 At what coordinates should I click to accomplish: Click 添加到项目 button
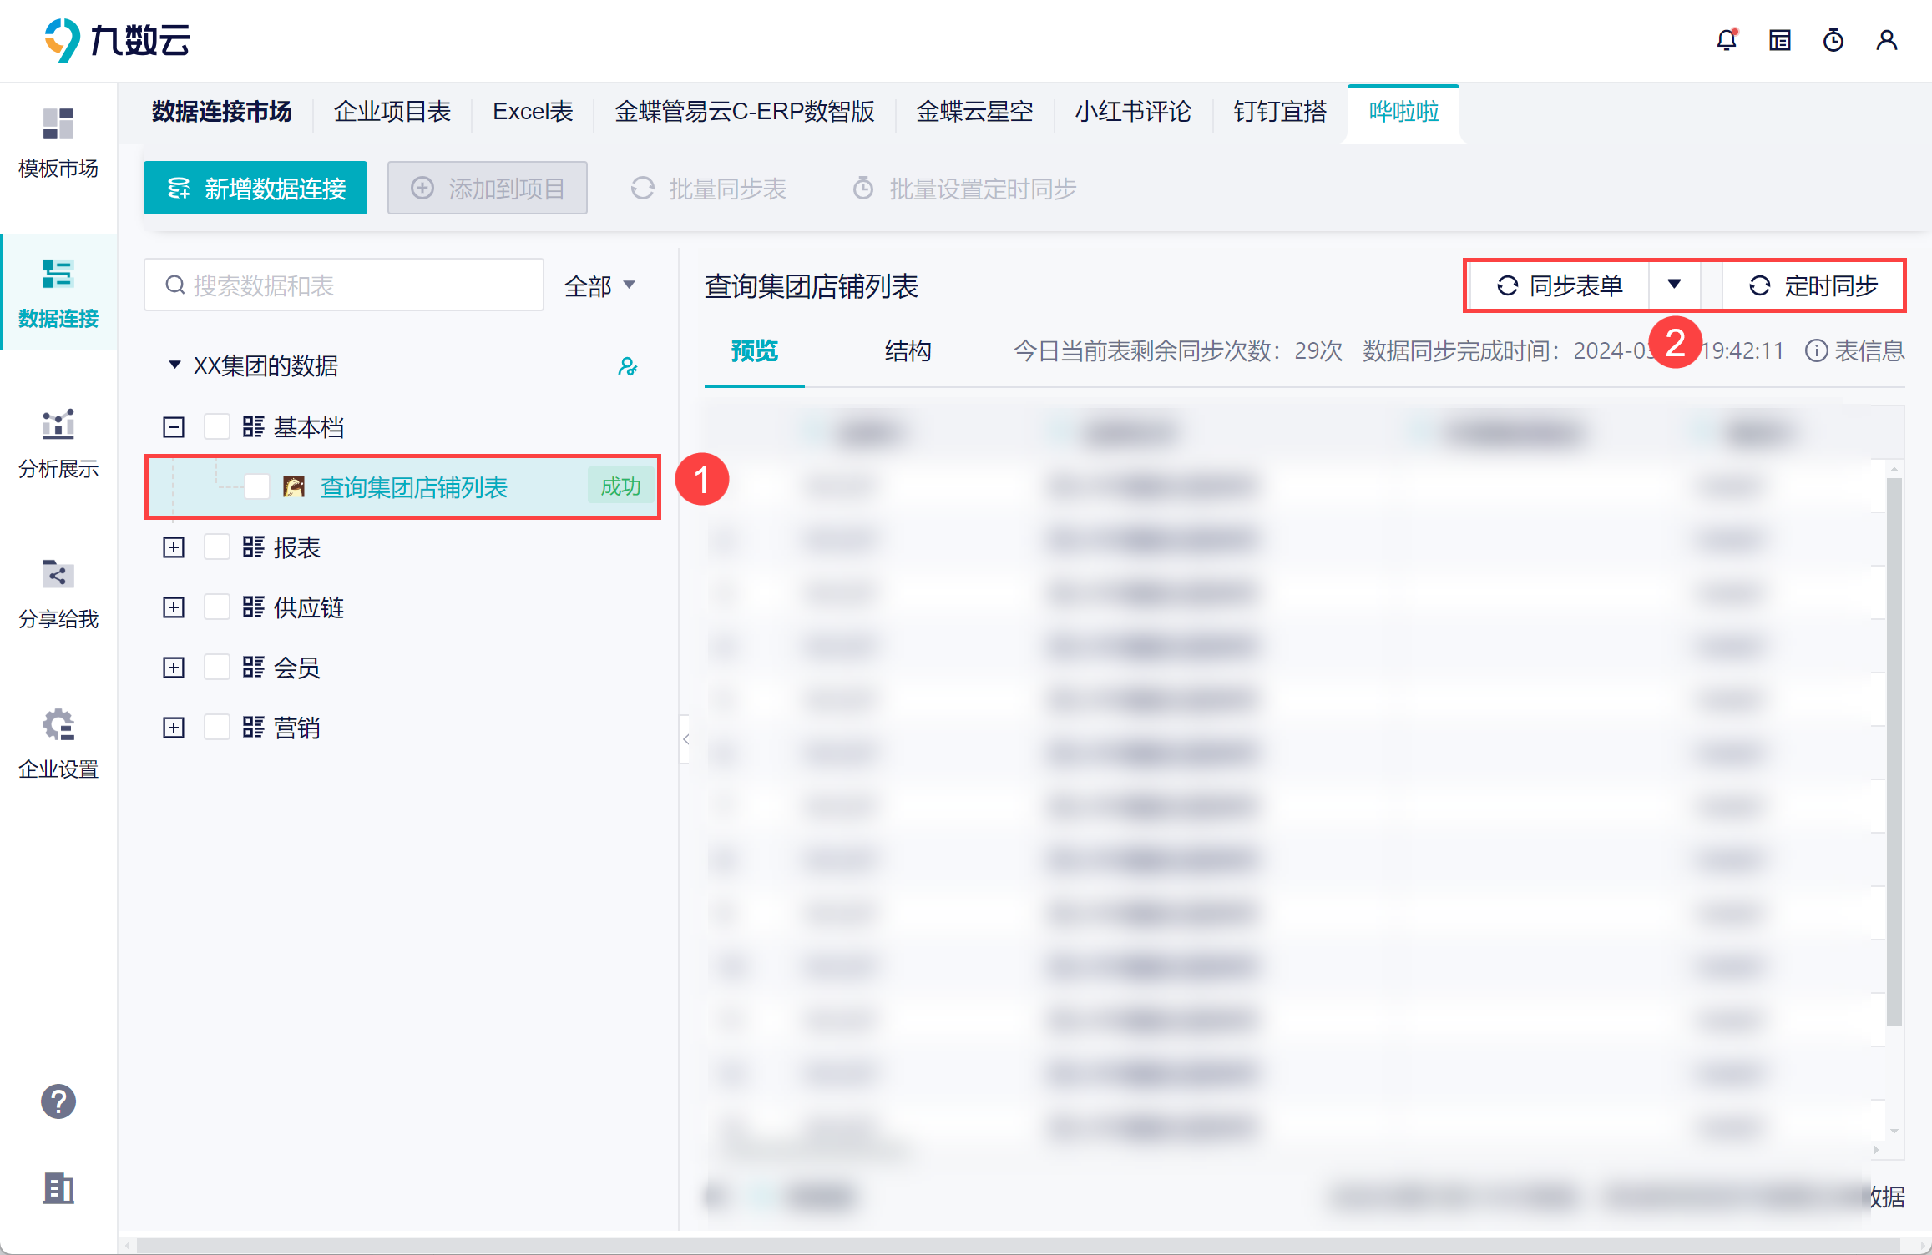(x=488, y=188)
